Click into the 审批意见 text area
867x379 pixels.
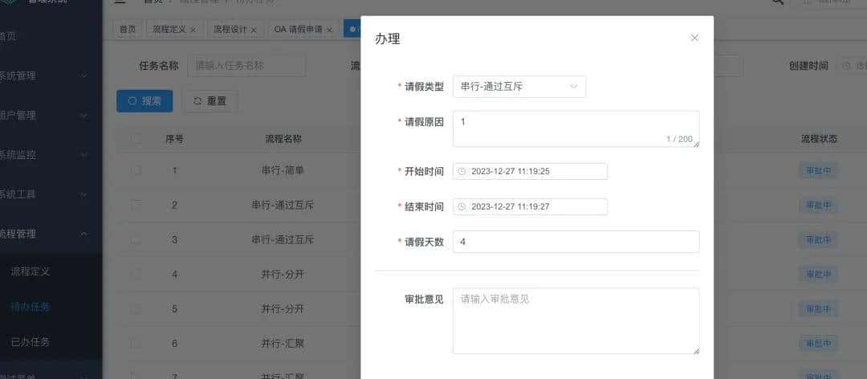point(576,321)
